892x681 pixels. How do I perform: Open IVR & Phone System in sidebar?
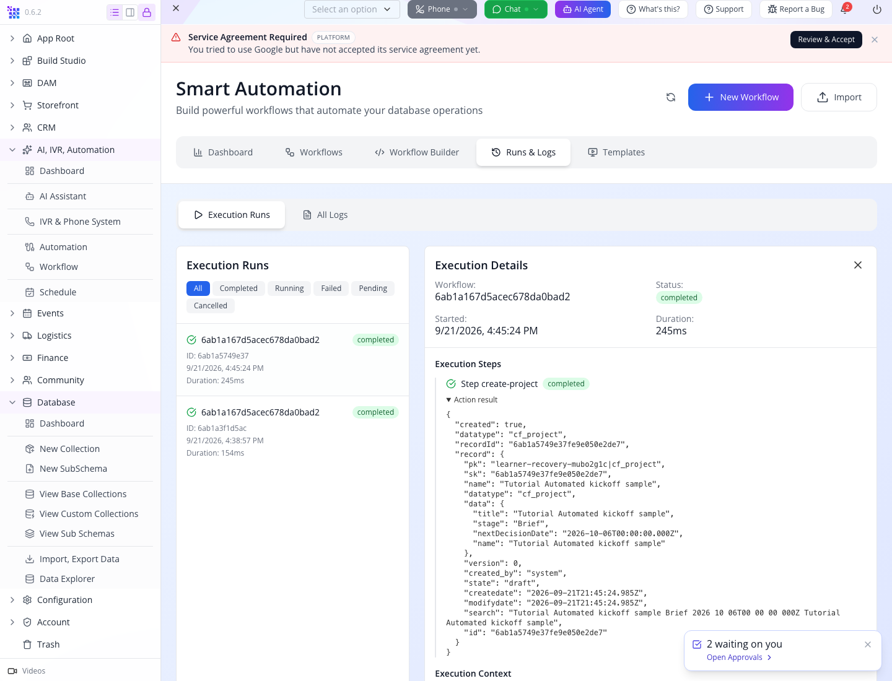click(80, 222)
